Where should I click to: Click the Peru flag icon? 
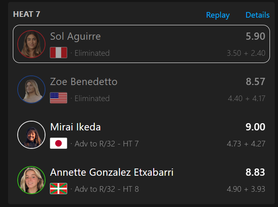coord(58,53)
